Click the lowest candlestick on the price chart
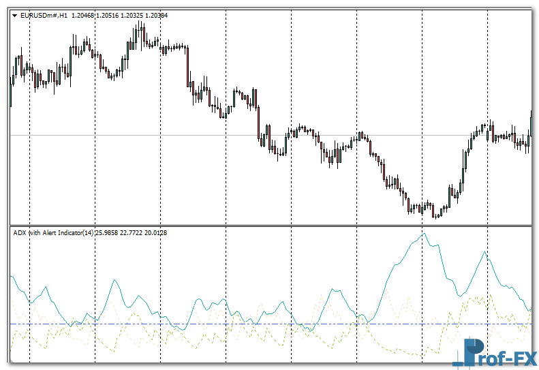539x370 pixels. tap(437, 213)
